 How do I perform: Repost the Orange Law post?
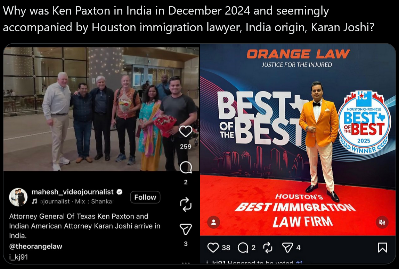click(268, 248)
